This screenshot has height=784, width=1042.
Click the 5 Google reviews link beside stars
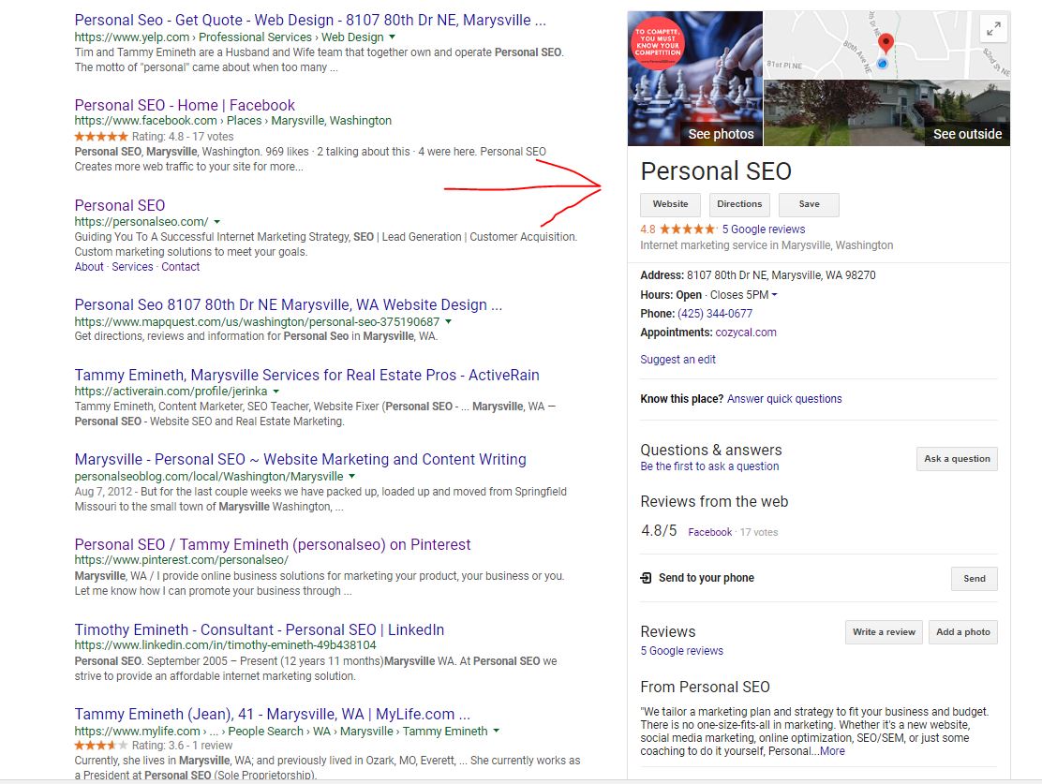[764, 229]
